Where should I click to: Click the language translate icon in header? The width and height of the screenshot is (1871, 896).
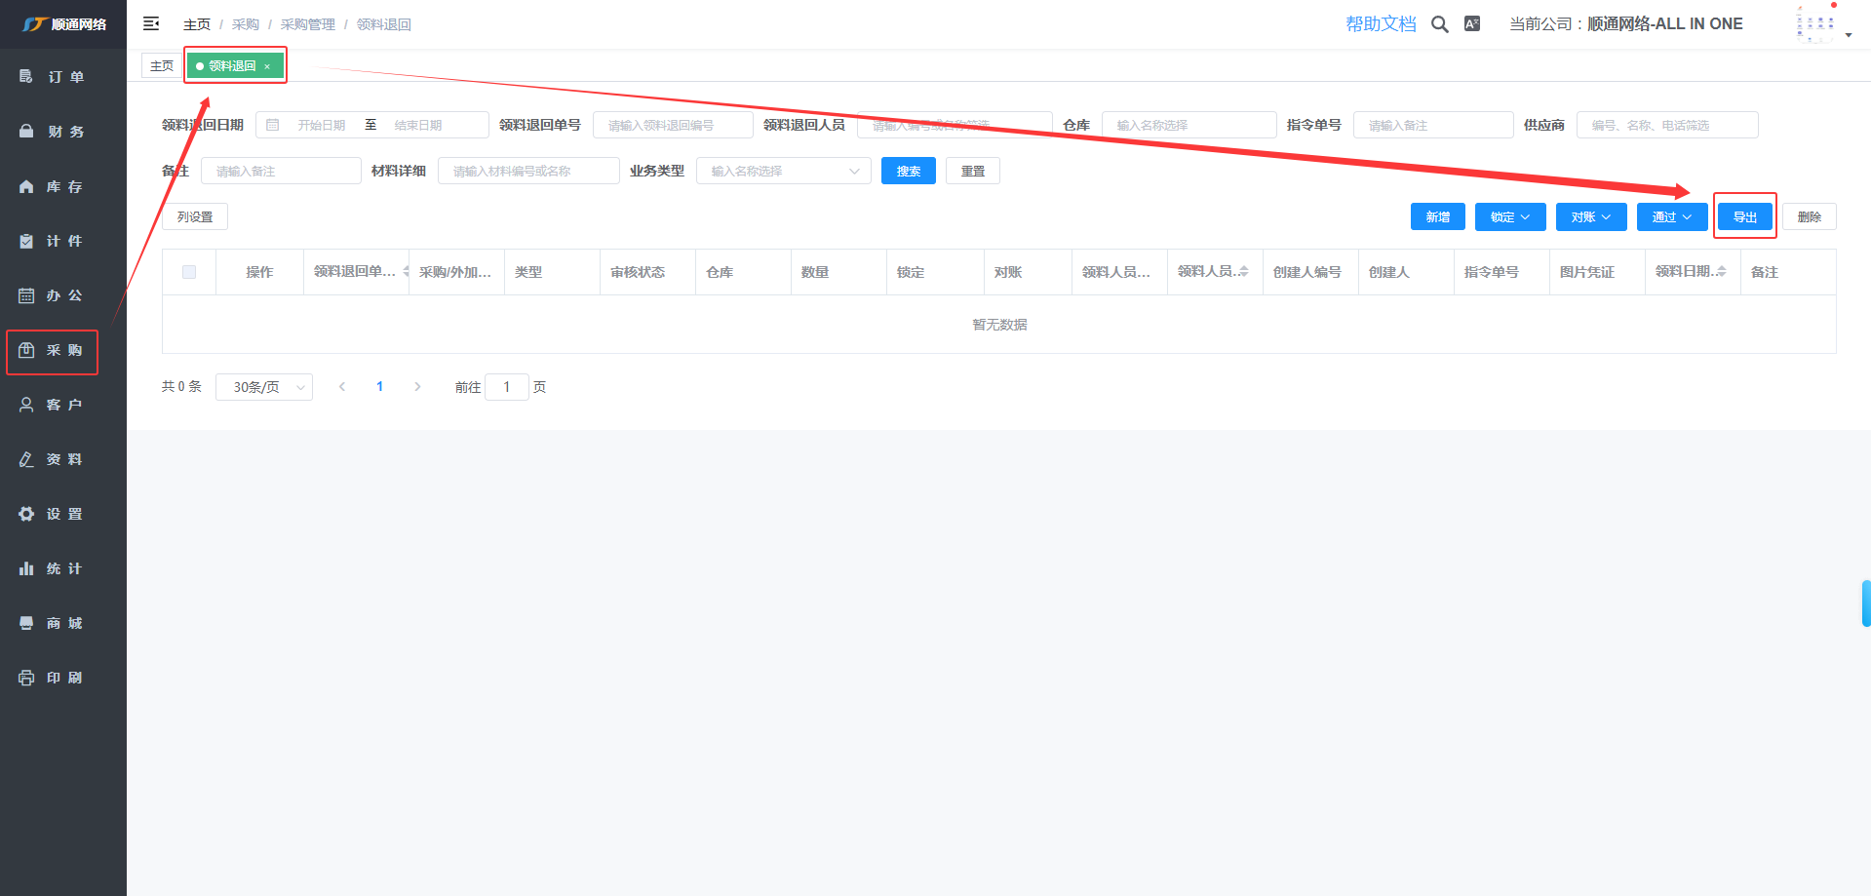(1472, 24)
